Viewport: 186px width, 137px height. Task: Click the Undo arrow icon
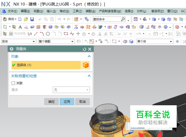60,19
